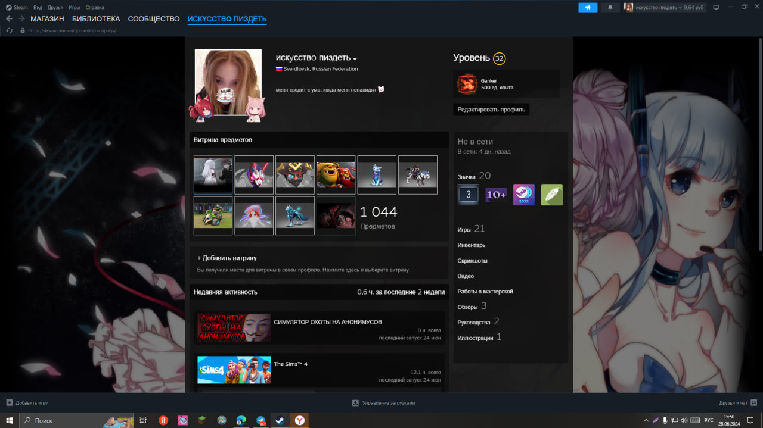The height and width of the screenshot is (428, 763).
Task: Open the anime characters showcase item
Action: pyautogui.click(x=213, y=174)
